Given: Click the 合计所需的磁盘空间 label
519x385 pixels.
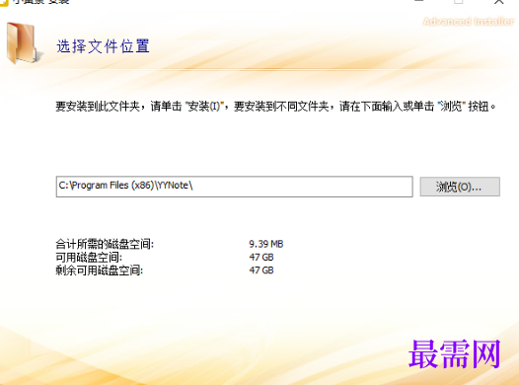Looking at the screenshot, I should 105,244.
